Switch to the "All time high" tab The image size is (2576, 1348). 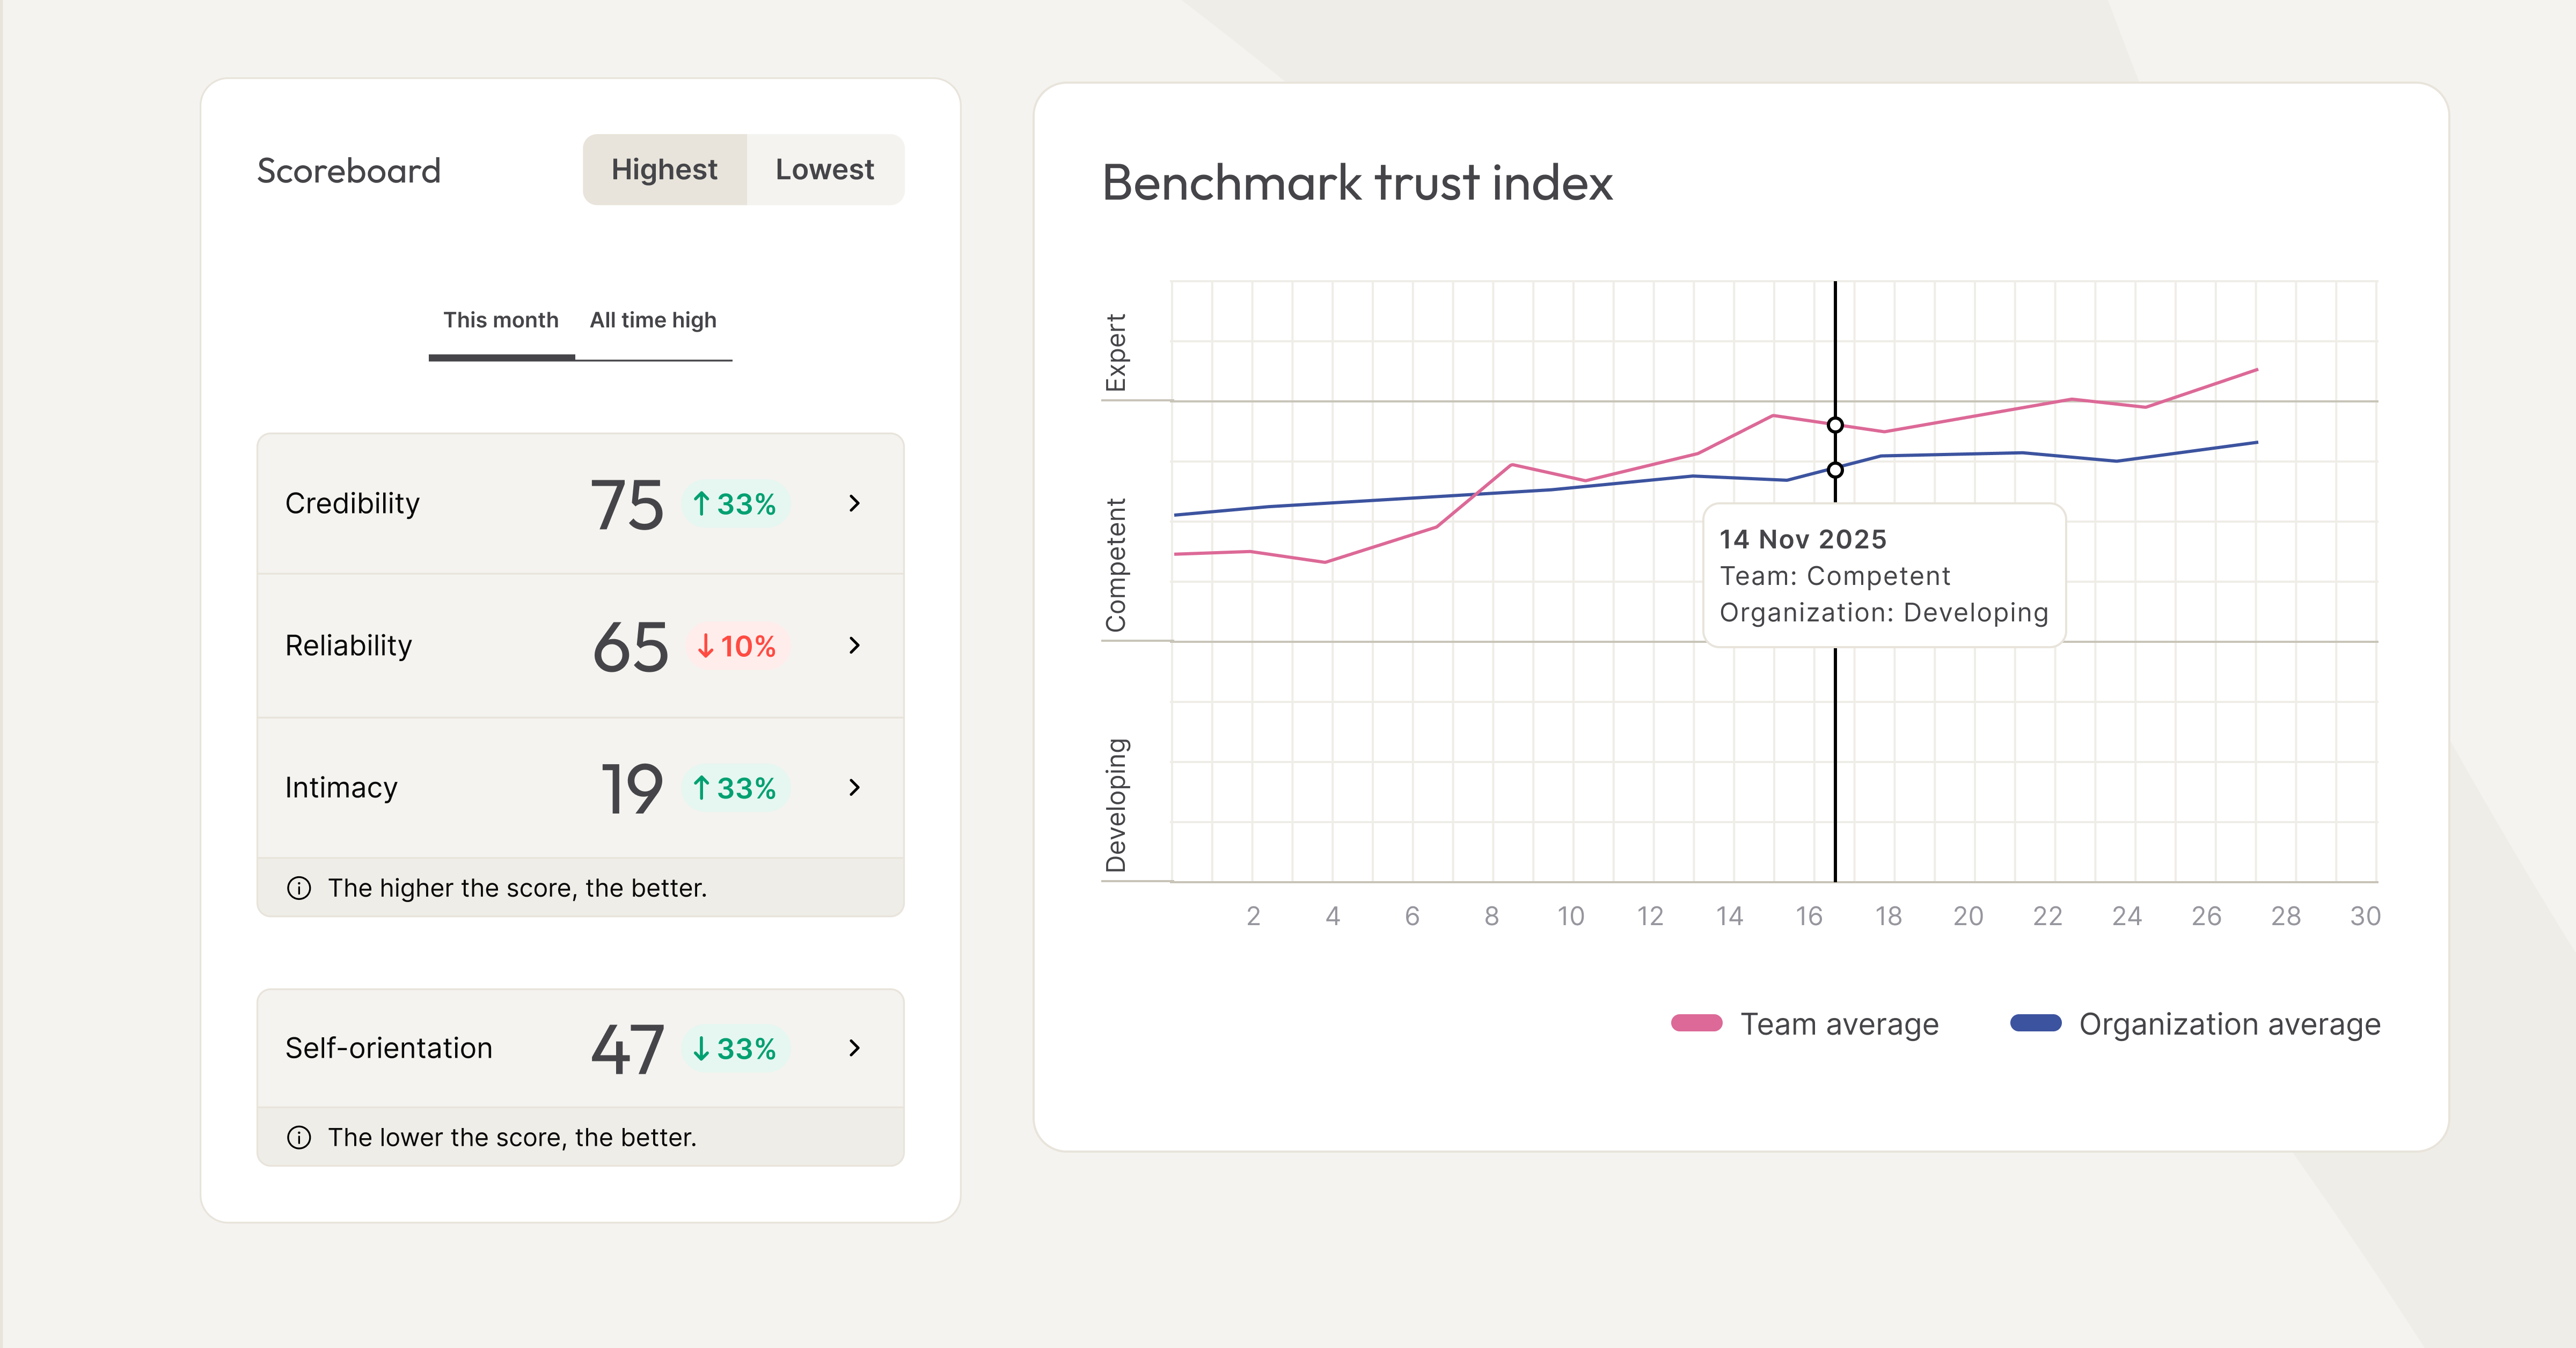(652, 320)
